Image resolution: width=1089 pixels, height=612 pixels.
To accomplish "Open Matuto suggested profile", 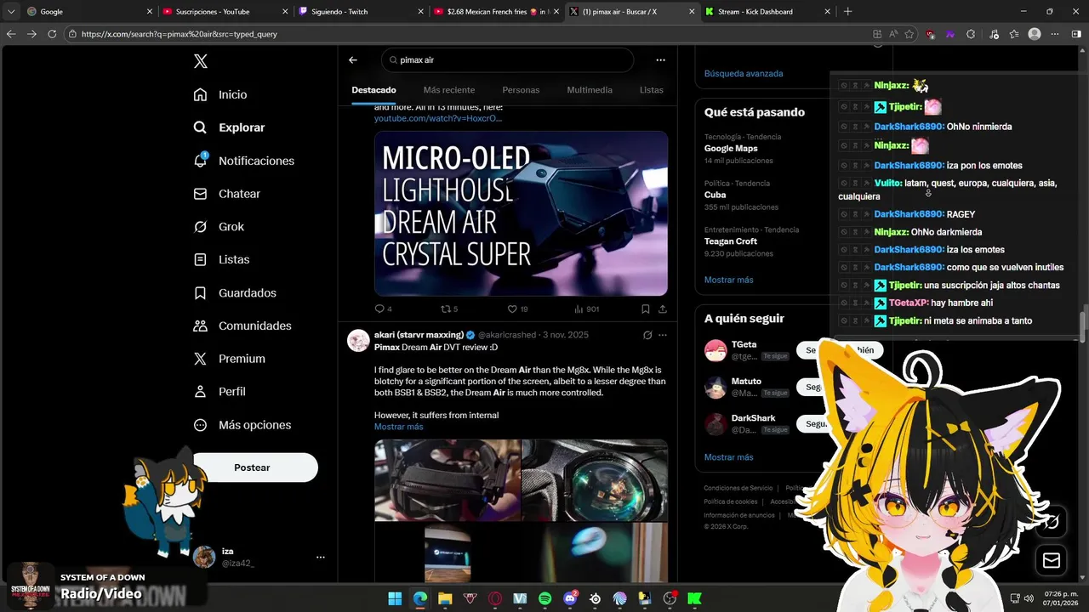I will [746, 381].
